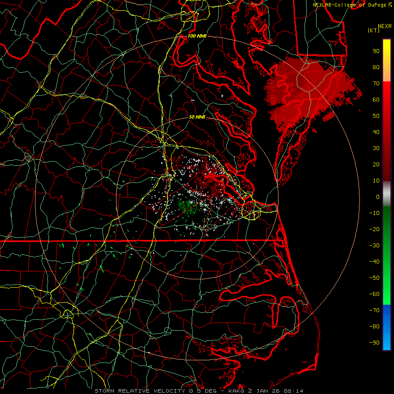Click the 20 value on velocity scale
394x394 pixels.
(376, 165)
